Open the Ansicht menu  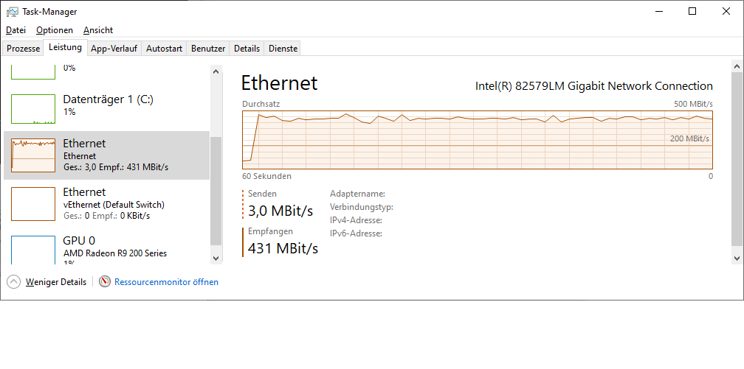point(98,30)
